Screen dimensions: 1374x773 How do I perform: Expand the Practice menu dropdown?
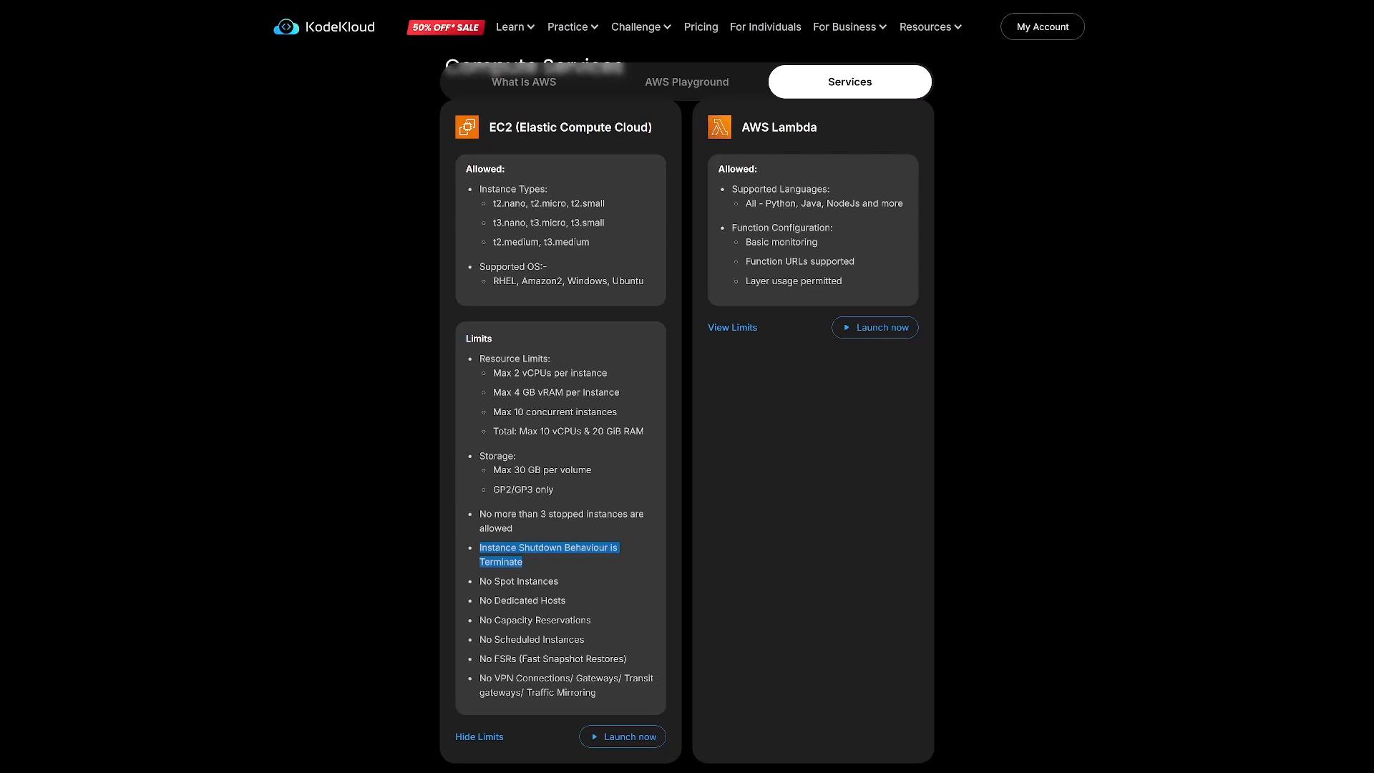572,27
